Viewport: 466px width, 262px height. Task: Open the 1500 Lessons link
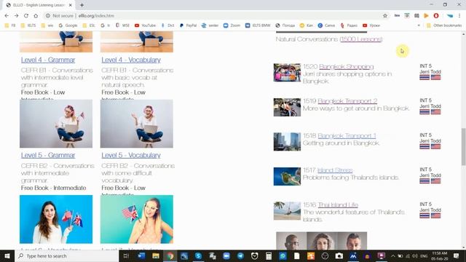tap(361, 39)
